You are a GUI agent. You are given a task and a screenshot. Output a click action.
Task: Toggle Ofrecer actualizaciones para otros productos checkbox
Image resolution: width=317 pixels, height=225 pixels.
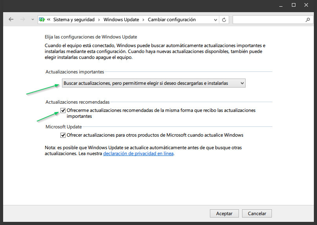coord(63,135)
